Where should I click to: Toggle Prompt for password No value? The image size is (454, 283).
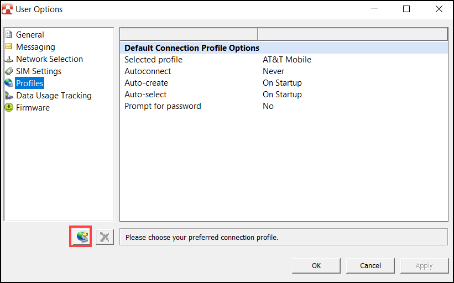(268, 106)
